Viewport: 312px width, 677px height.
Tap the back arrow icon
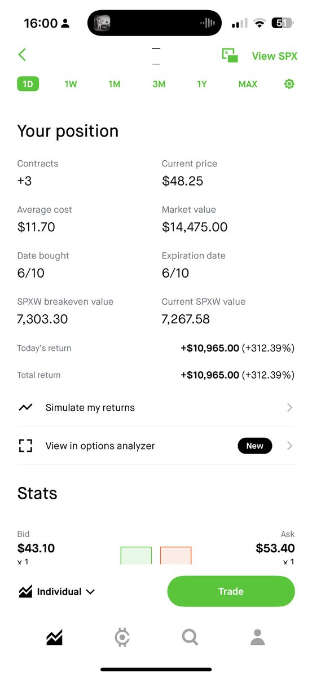(x=22, y=55)
